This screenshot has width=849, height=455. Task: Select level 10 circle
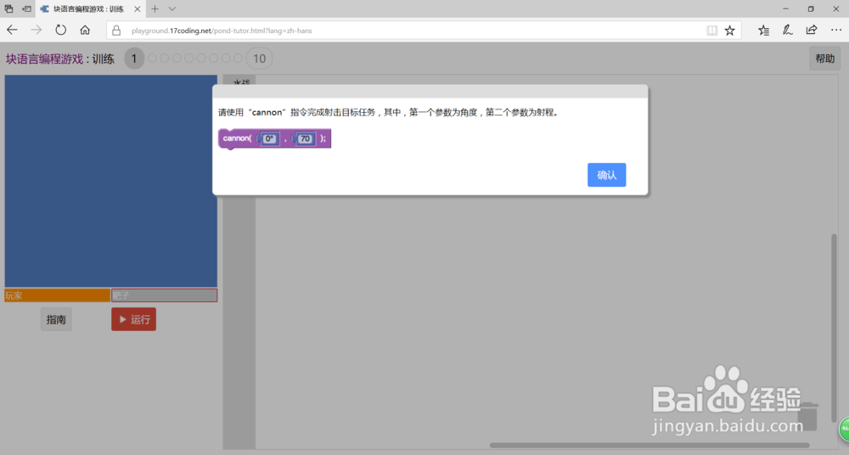259,59
